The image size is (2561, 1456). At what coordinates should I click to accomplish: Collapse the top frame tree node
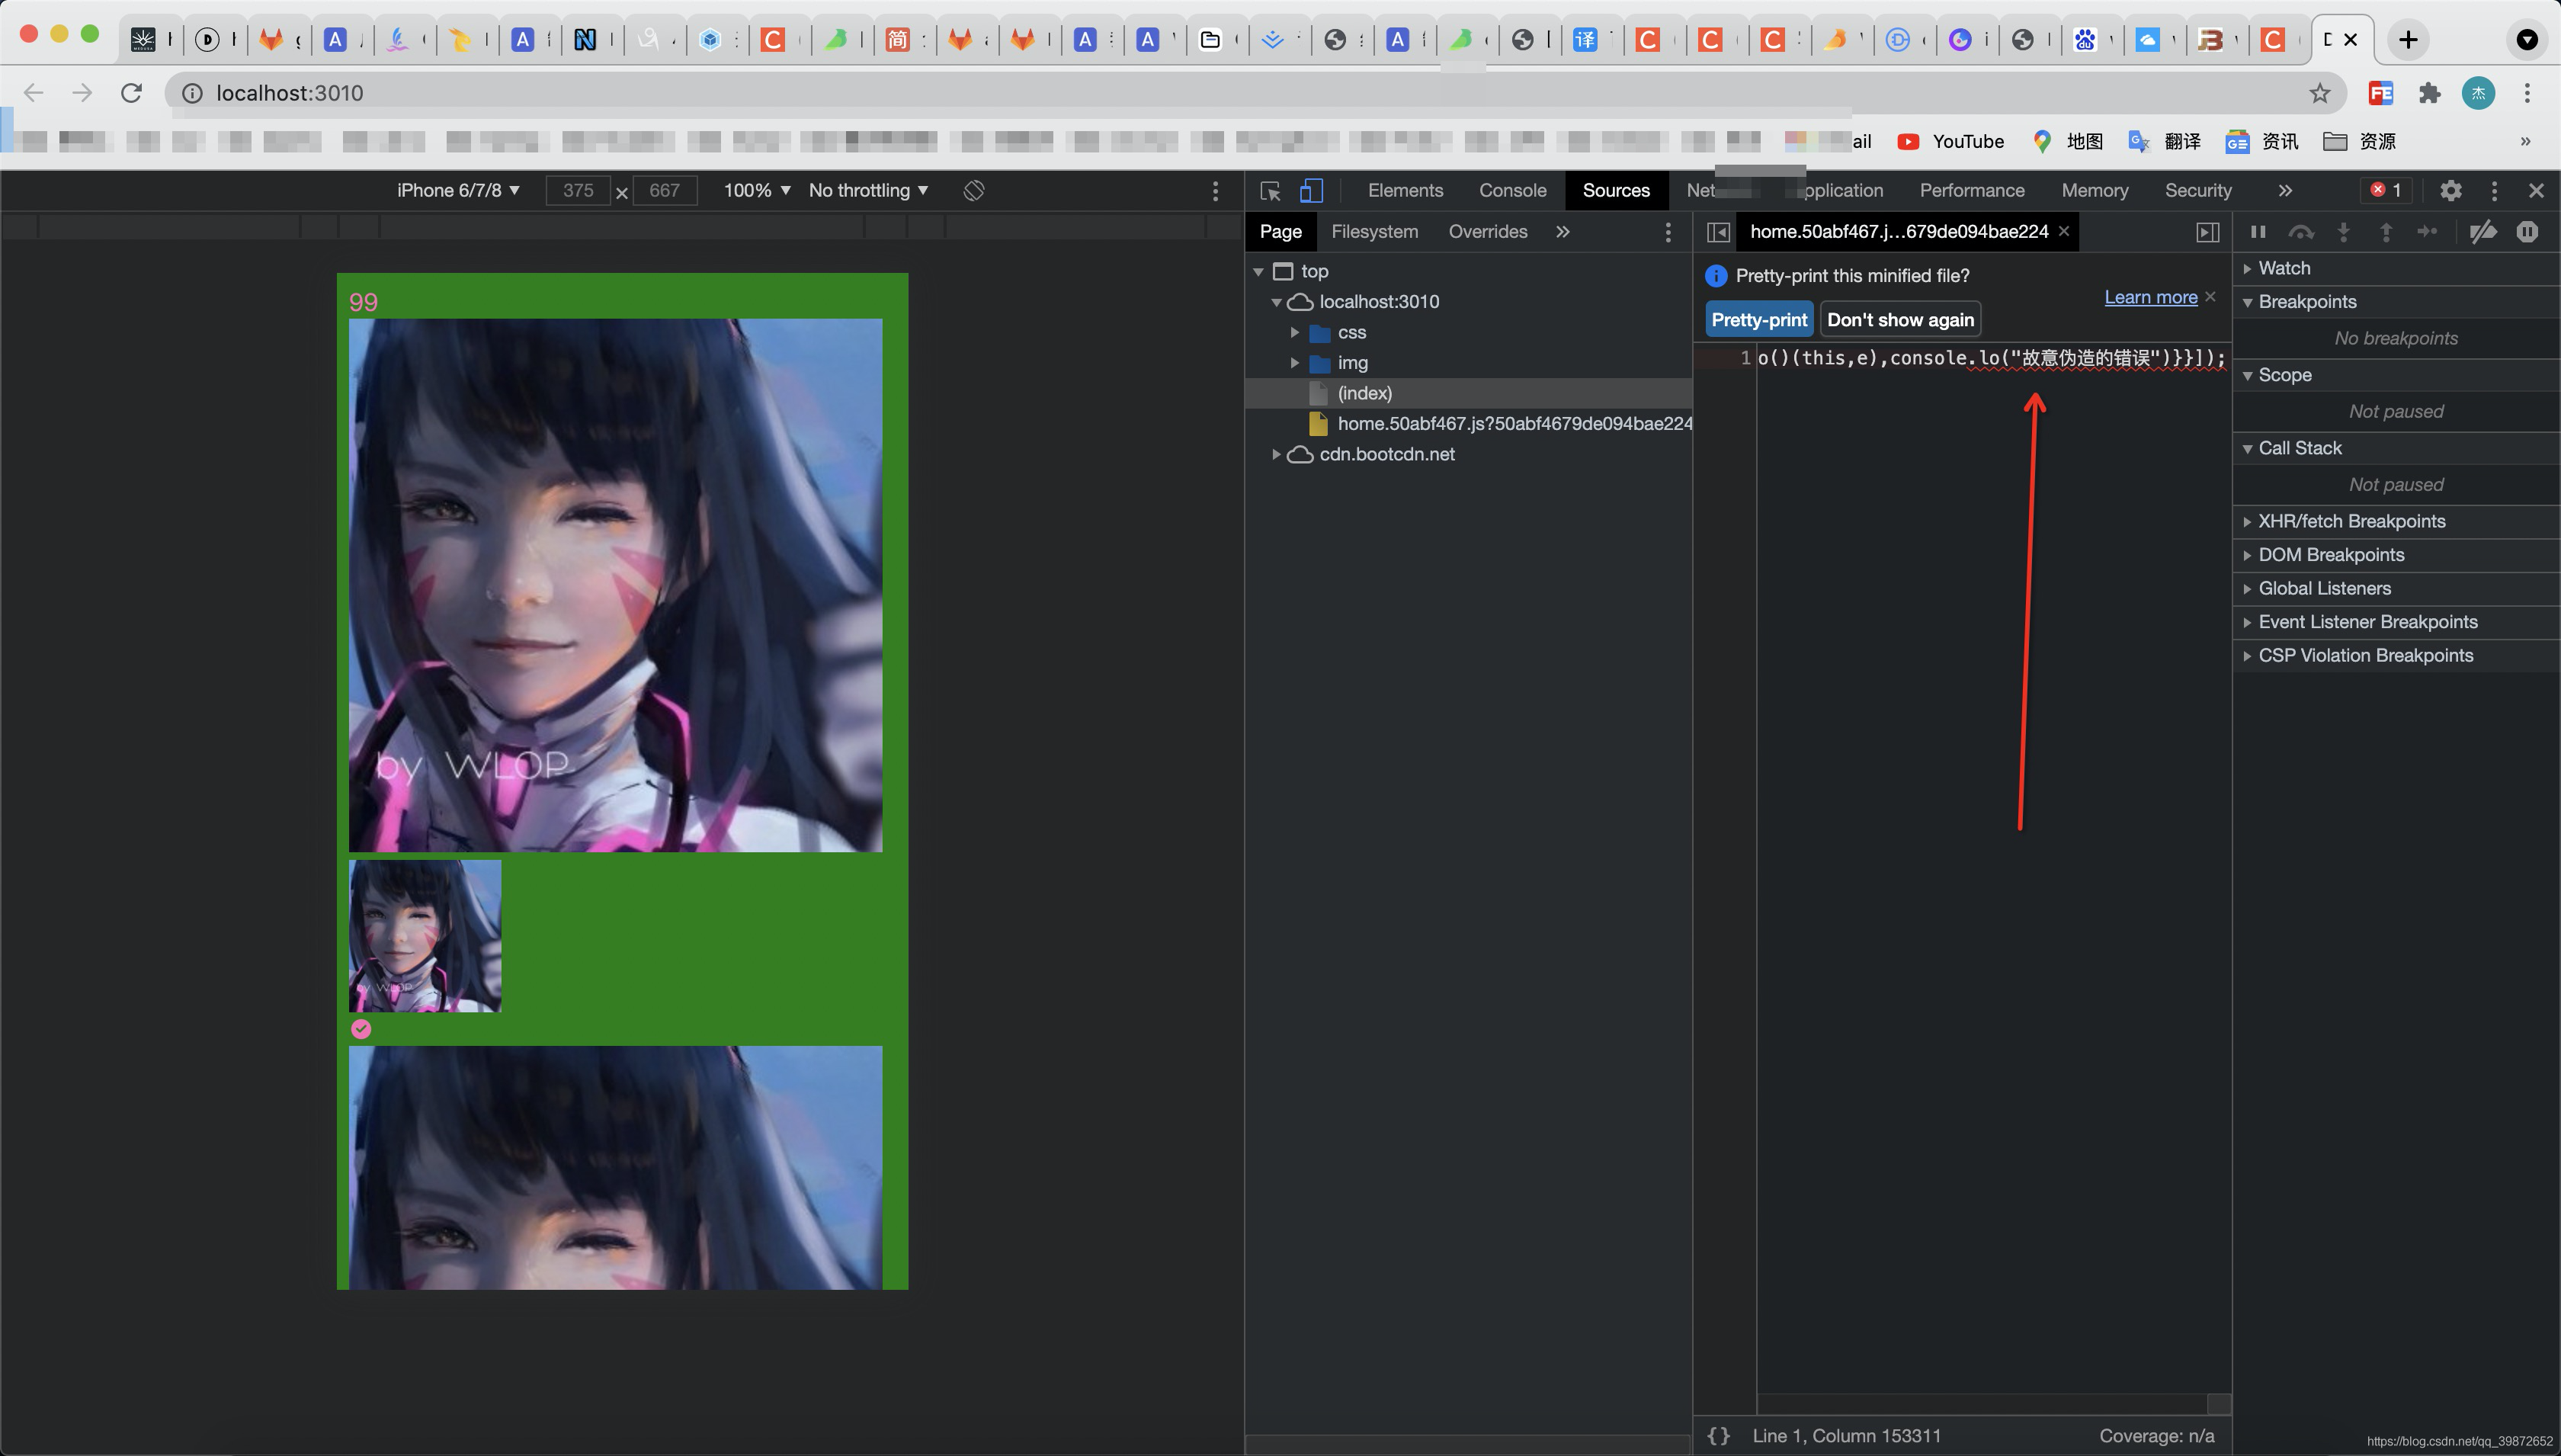tap(1258, 272)
